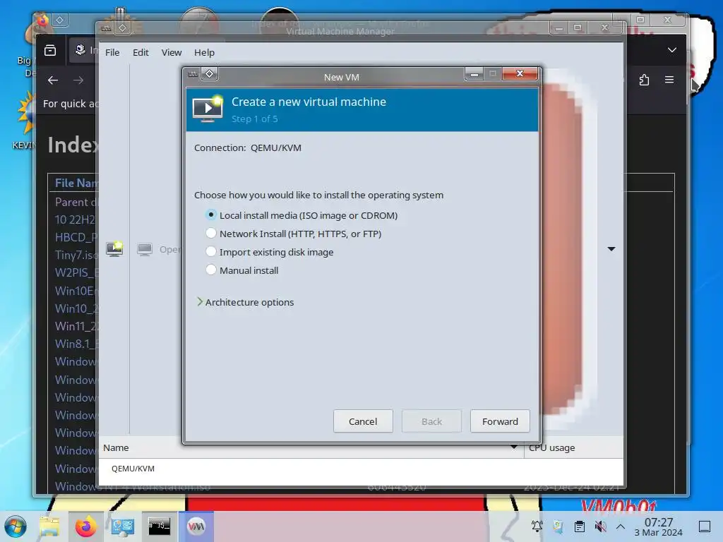
Task: Click the Parent directory link in Firefox
Action: click(76, 202)
